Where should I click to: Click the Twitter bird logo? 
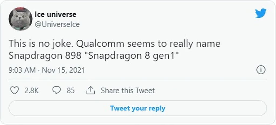[x=261, y=13]
